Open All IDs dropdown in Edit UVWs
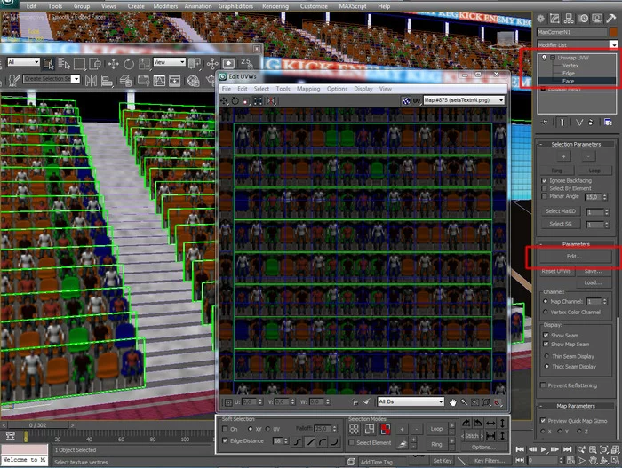The height and width of the screenshot is (468, 622). pos(411,401)
